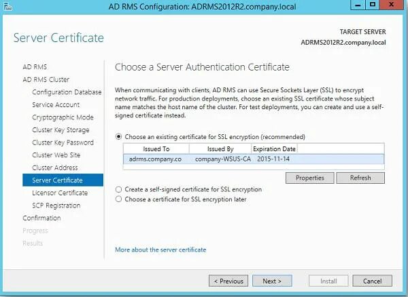Screen dimensions: 408x297
Task: Jump to the Confirmation step
Action: pos(41,218)
